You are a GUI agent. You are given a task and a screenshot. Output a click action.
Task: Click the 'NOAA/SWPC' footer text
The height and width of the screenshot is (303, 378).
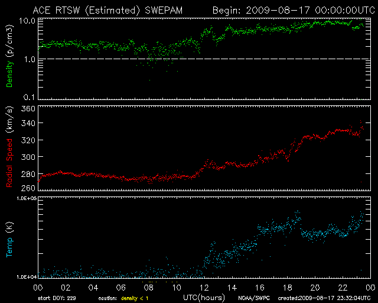coord(254,298)
